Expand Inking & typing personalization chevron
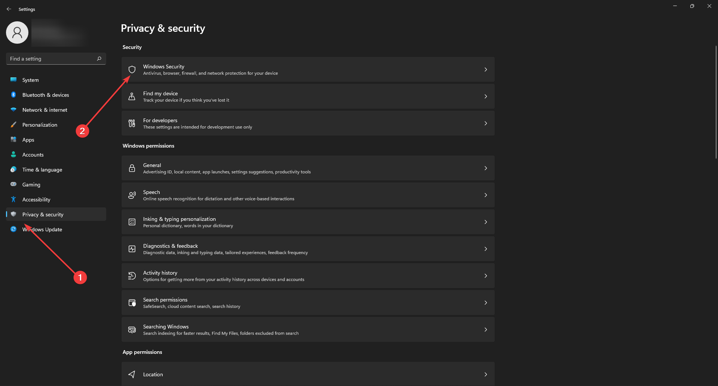The image size is (718, 386). pyautogui.click(x=486, y=222)
